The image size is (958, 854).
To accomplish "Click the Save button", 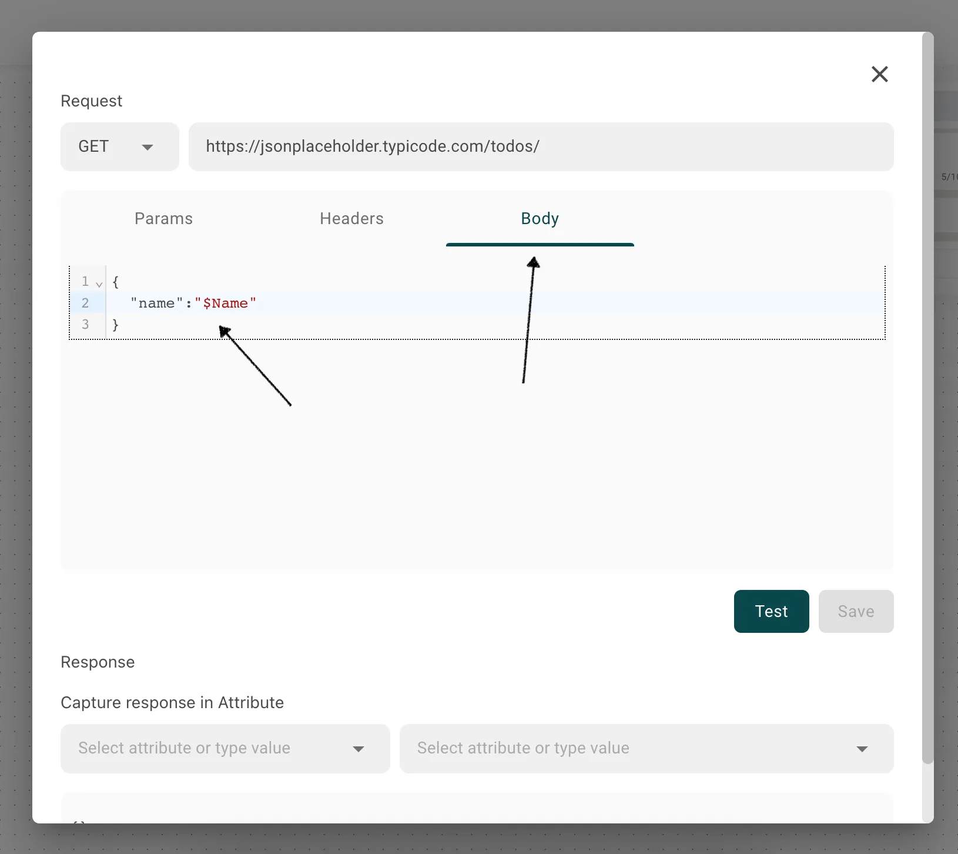I will (856, 612).
